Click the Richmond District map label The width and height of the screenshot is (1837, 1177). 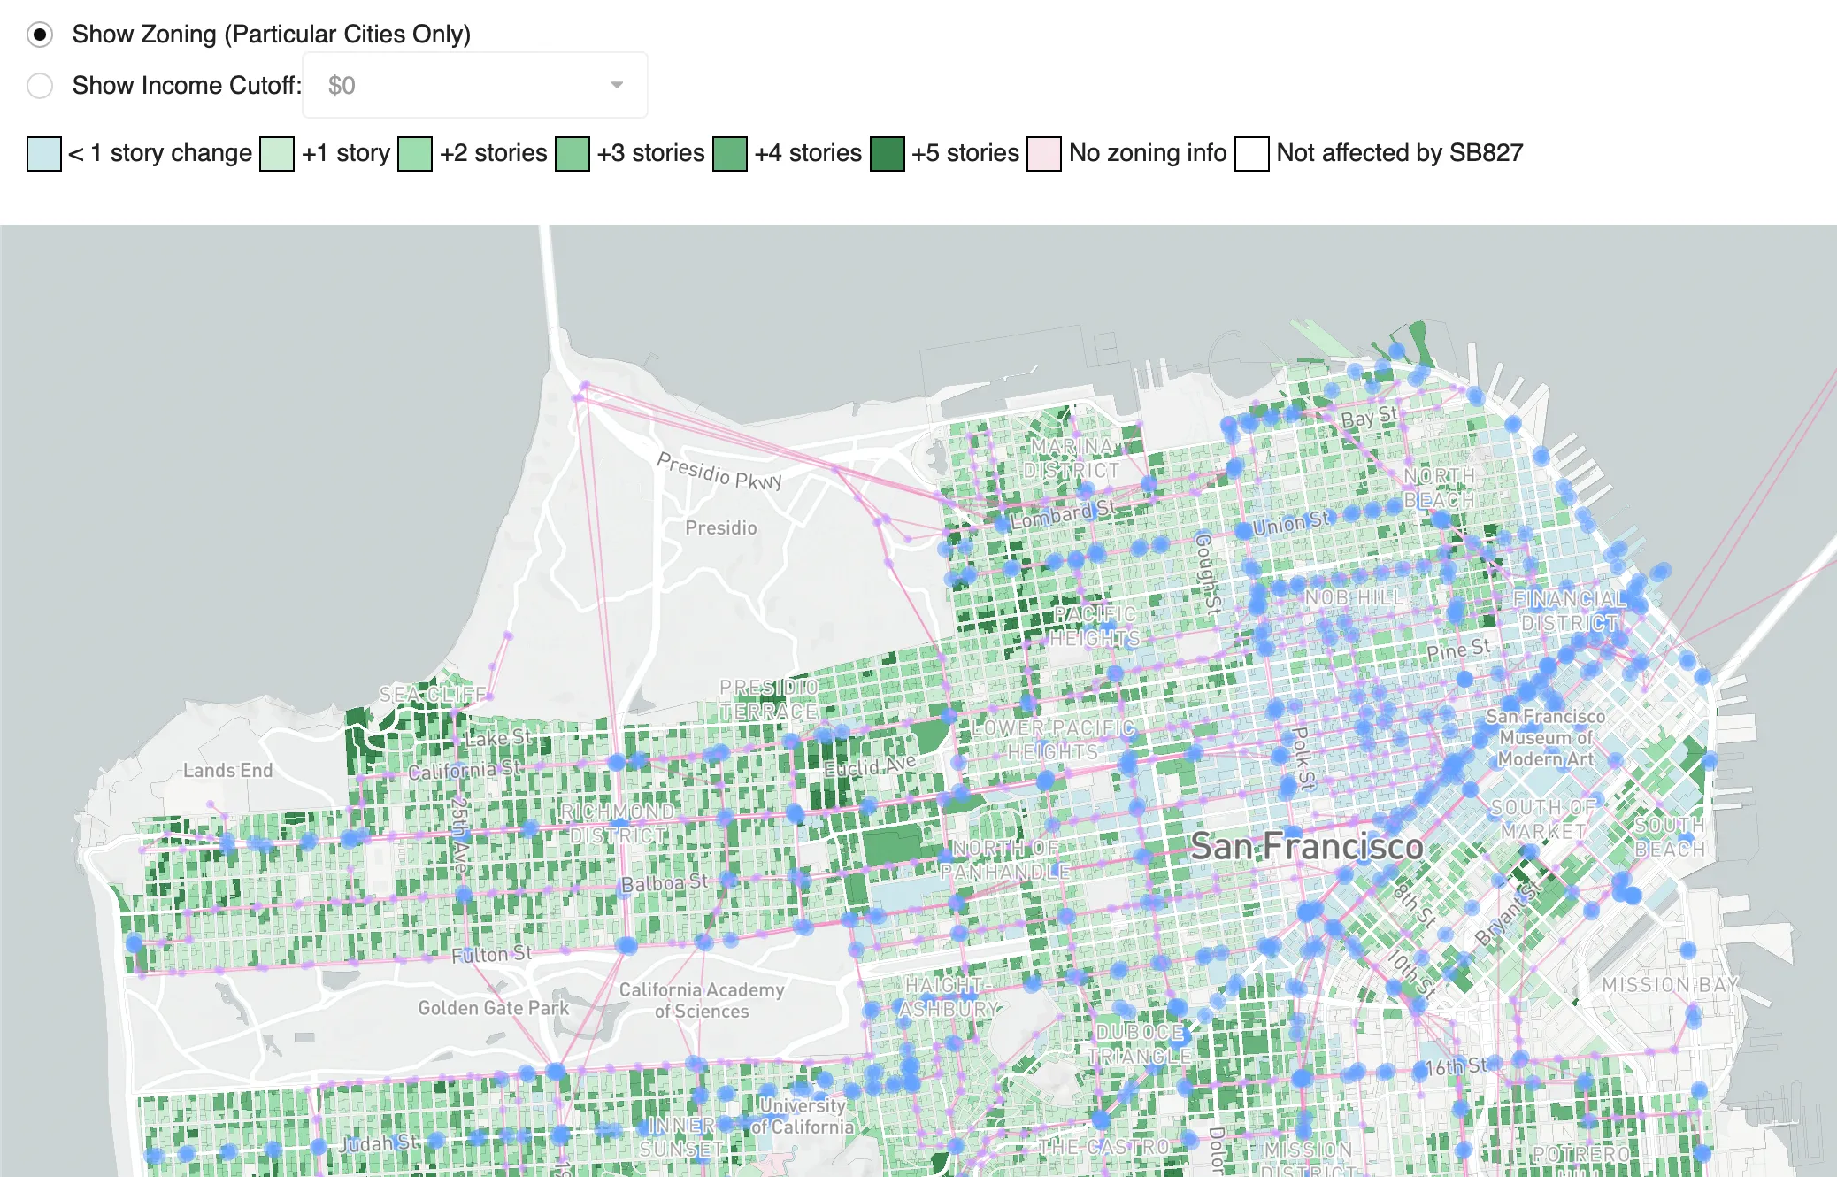(x=618, y=823)
